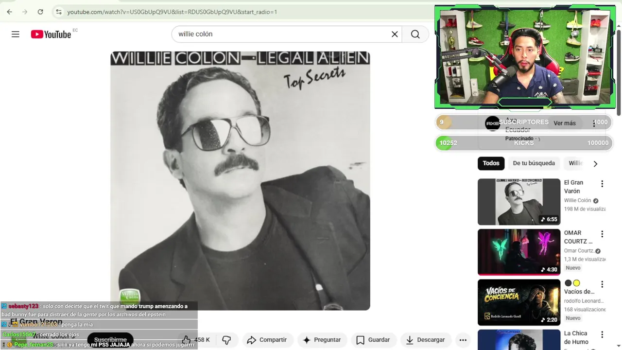Show more chips with the right arrow
Image resolution: width=622 pixels, height=350 pixels.
595,164
